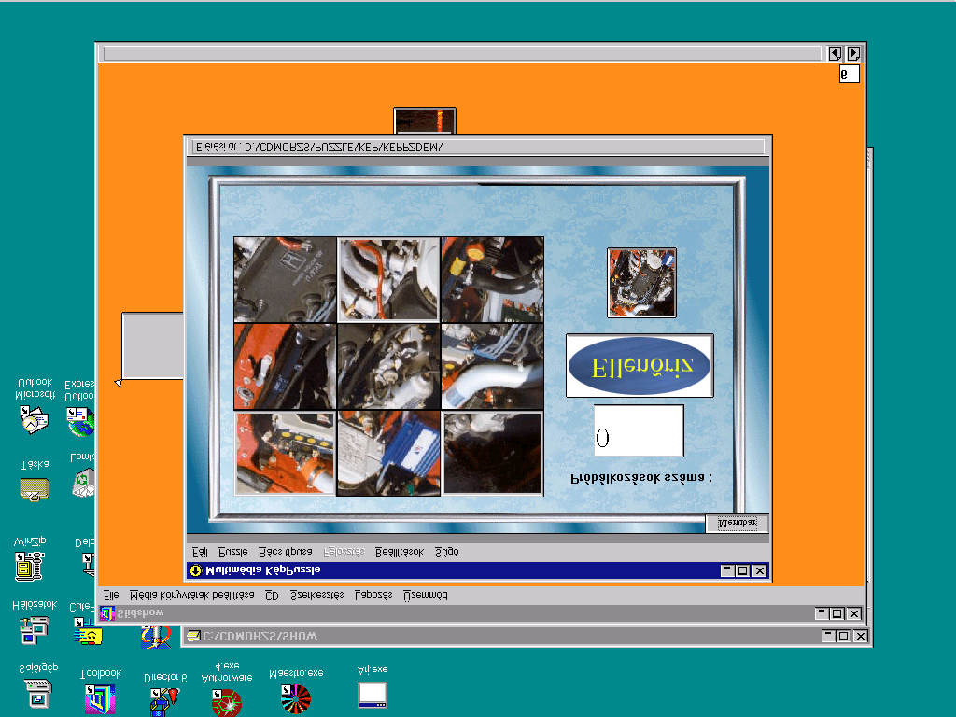Open the File menu in Slideshow
Viewport: 956px width, 717px height.
111,595
